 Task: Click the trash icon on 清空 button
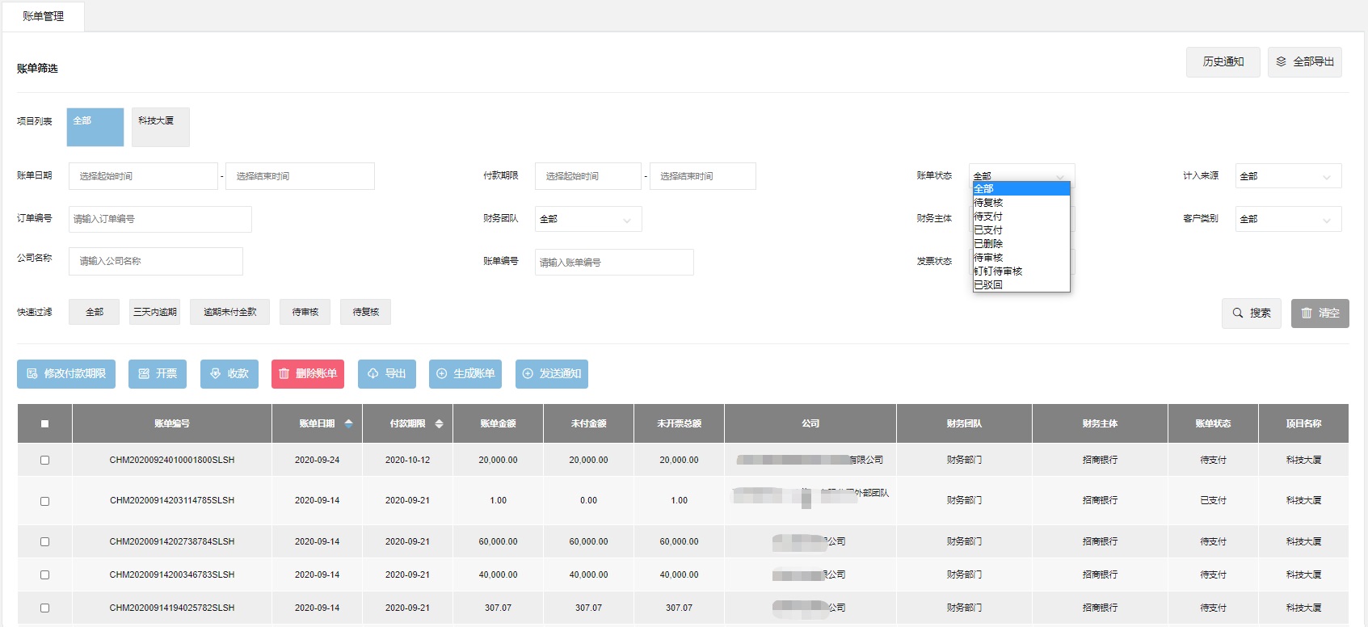[1306, 313]
